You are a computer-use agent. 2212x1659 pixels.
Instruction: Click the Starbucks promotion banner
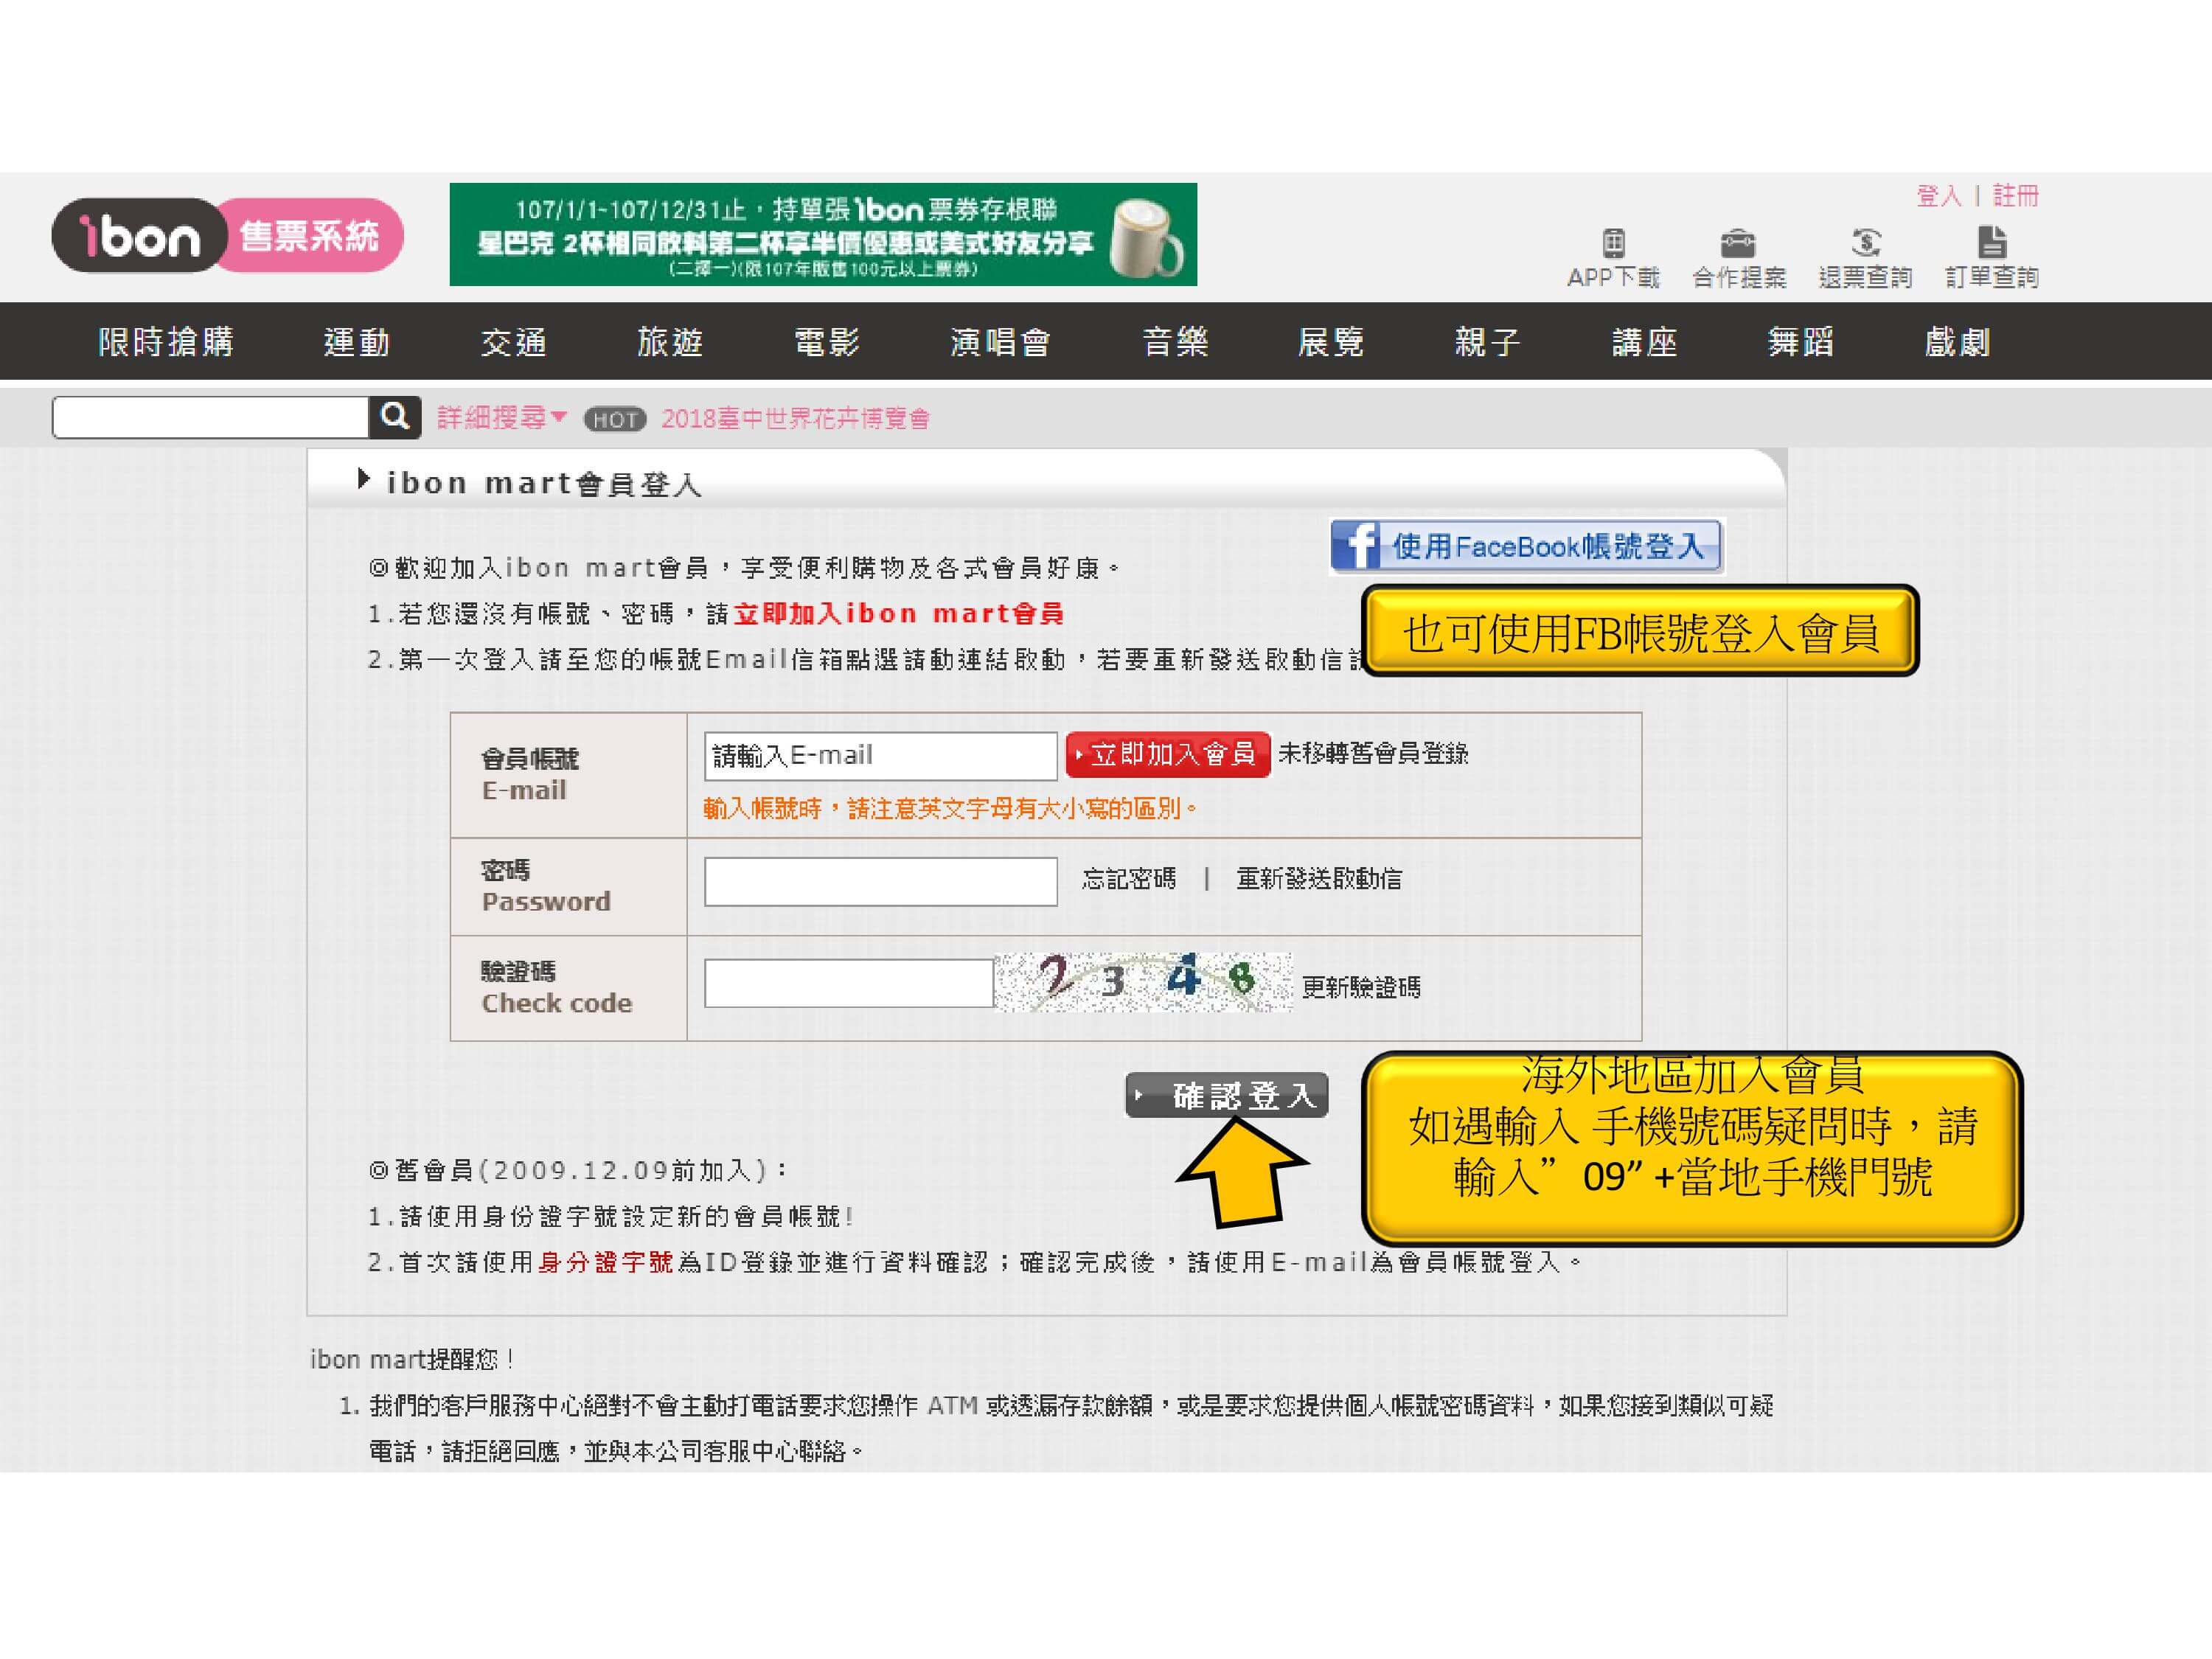(823, 234)
